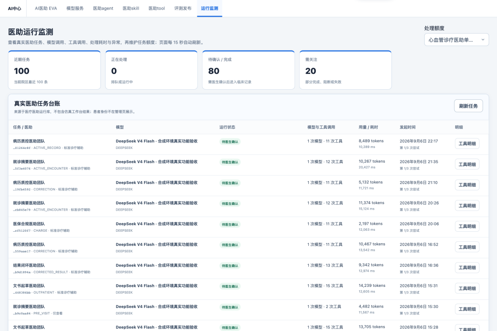The image size is (497, 331).
Task: Click the 8,489 tokens usage value
Action: tap(371, 141)
